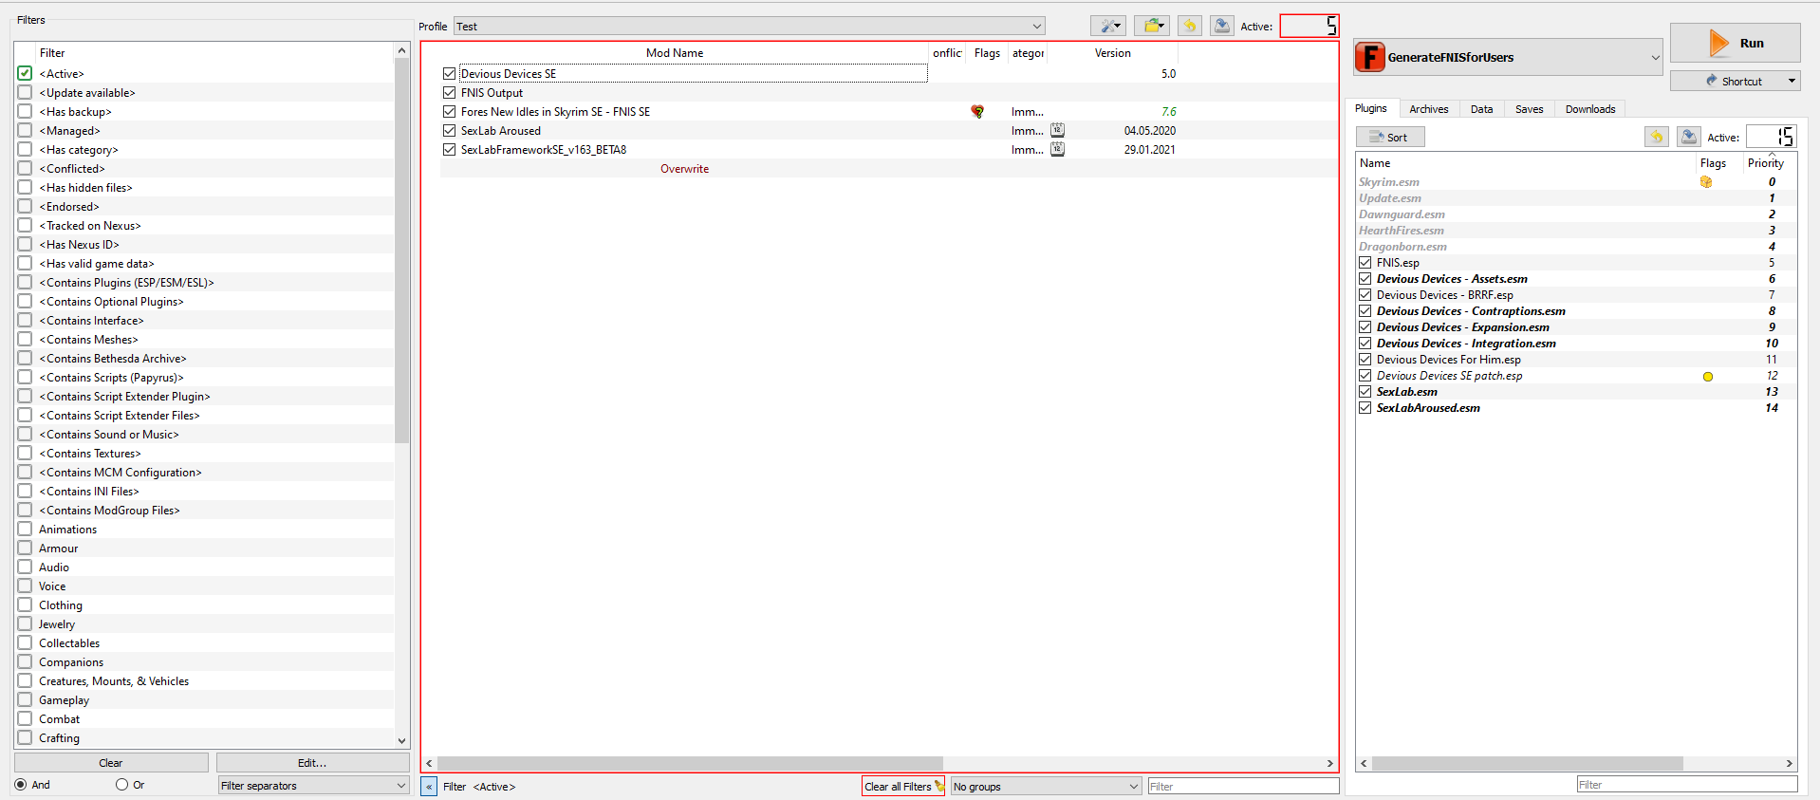Image resolution: width=1820 pixels, height=800 pixels.
Task: Uncheck the FNIS Output mod
Action: tap(450, 92)
